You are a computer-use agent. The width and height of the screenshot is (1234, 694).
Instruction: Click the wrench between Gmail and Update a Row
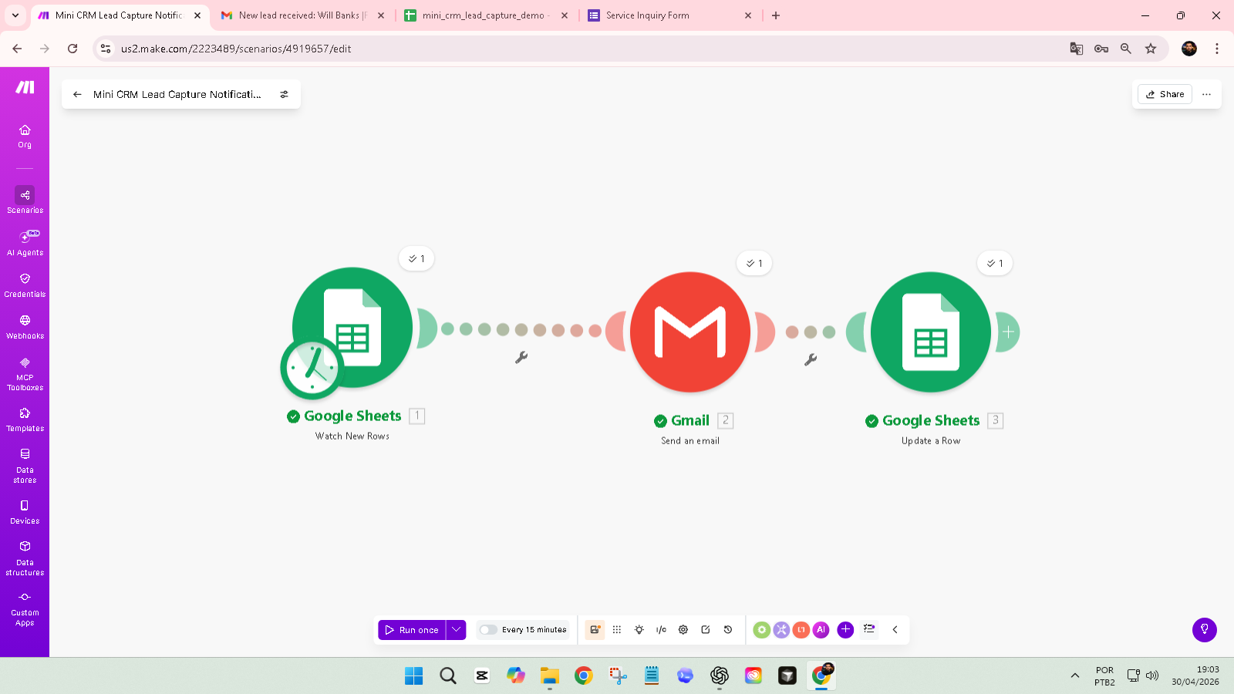pyautogui.click(x=811, y=359)
